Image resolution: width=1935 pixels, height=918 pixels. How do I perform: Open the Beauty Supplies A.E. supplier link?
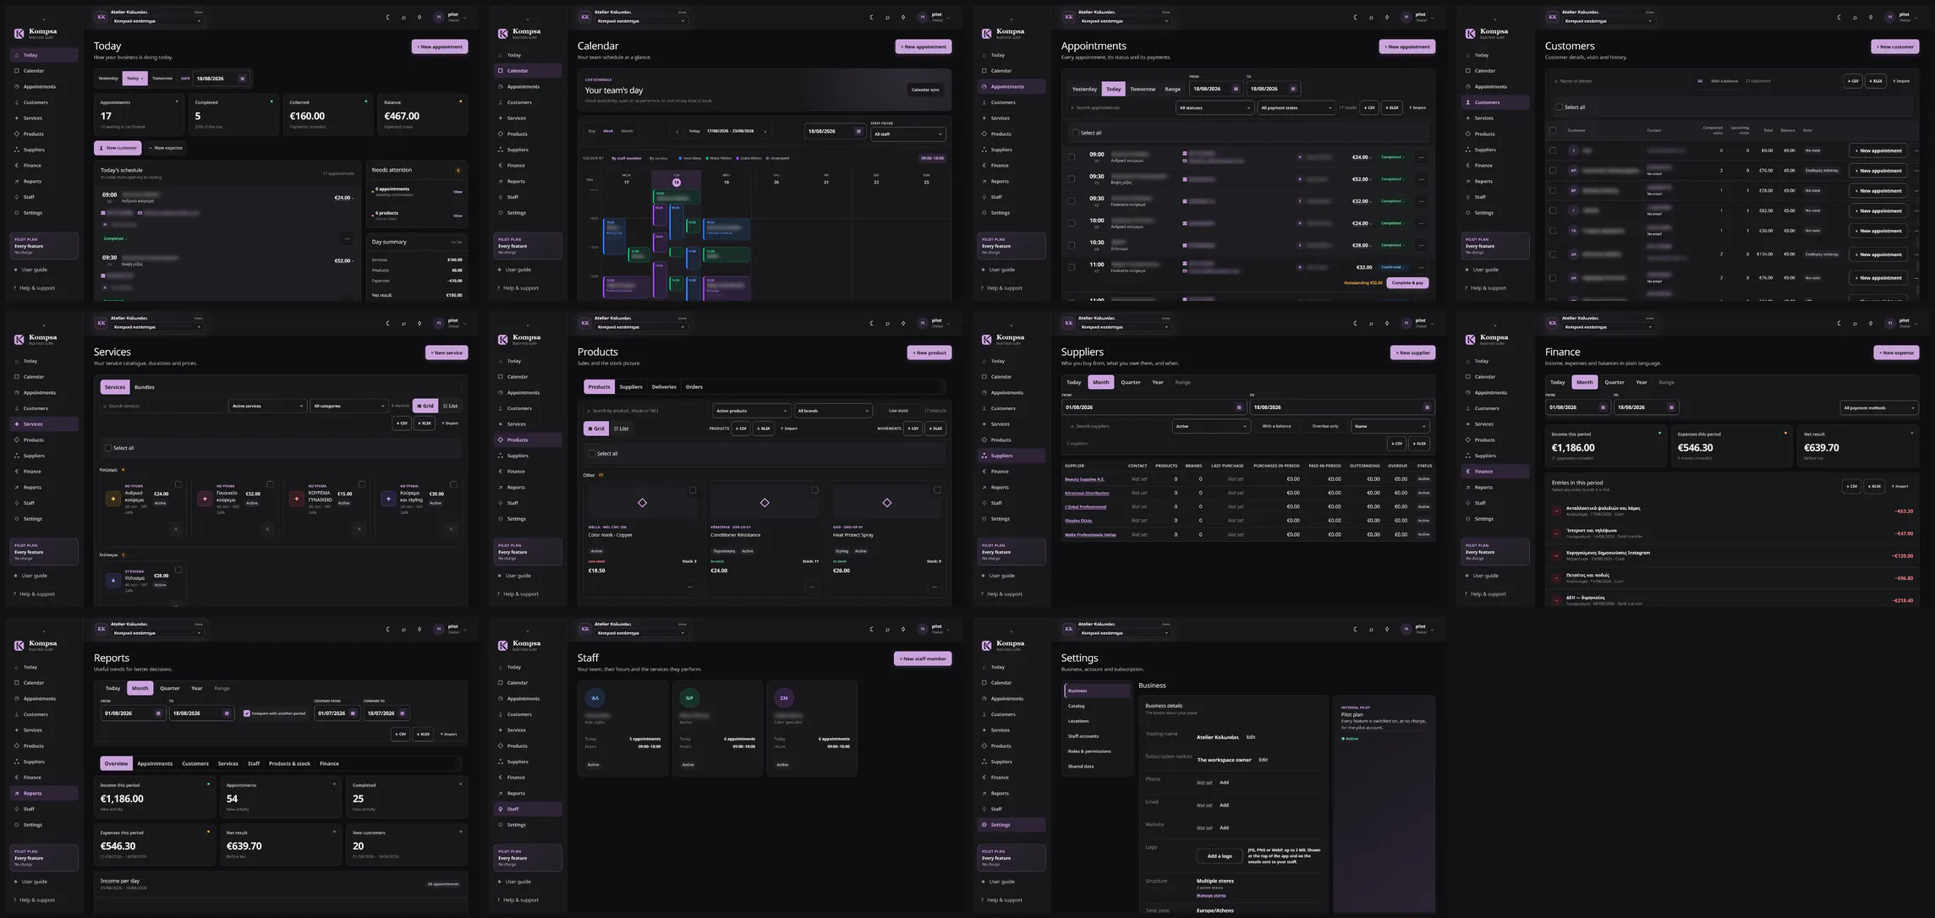pos(1084,479)
